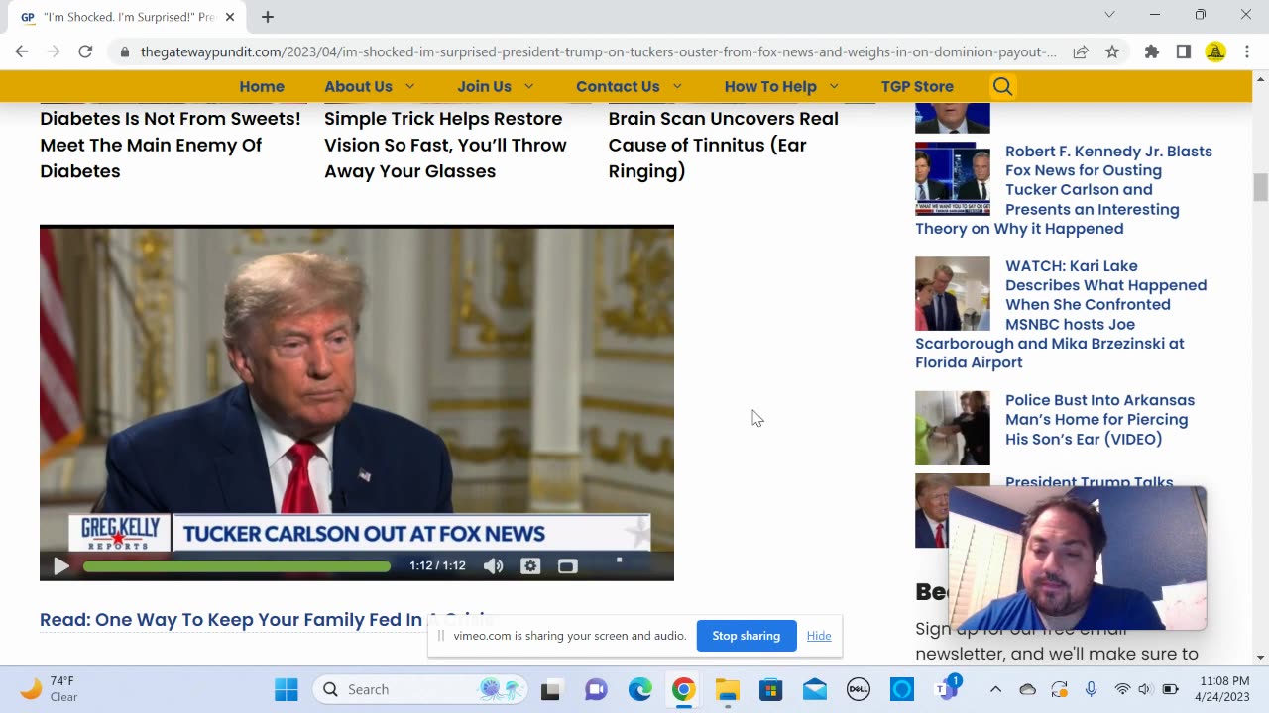The image size is (1269, 713).
Task: Expand the How To Help chevron
Action: tap(834, 86)
